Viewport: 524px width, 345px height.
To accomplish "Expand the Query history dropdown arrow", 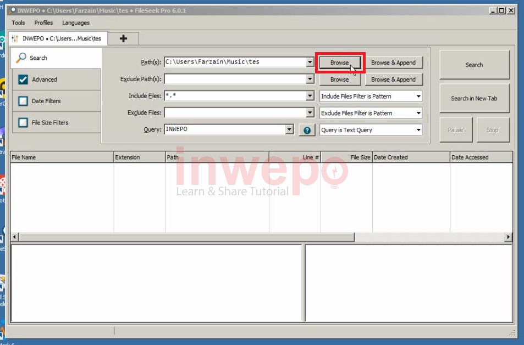I will click(289, 129).
